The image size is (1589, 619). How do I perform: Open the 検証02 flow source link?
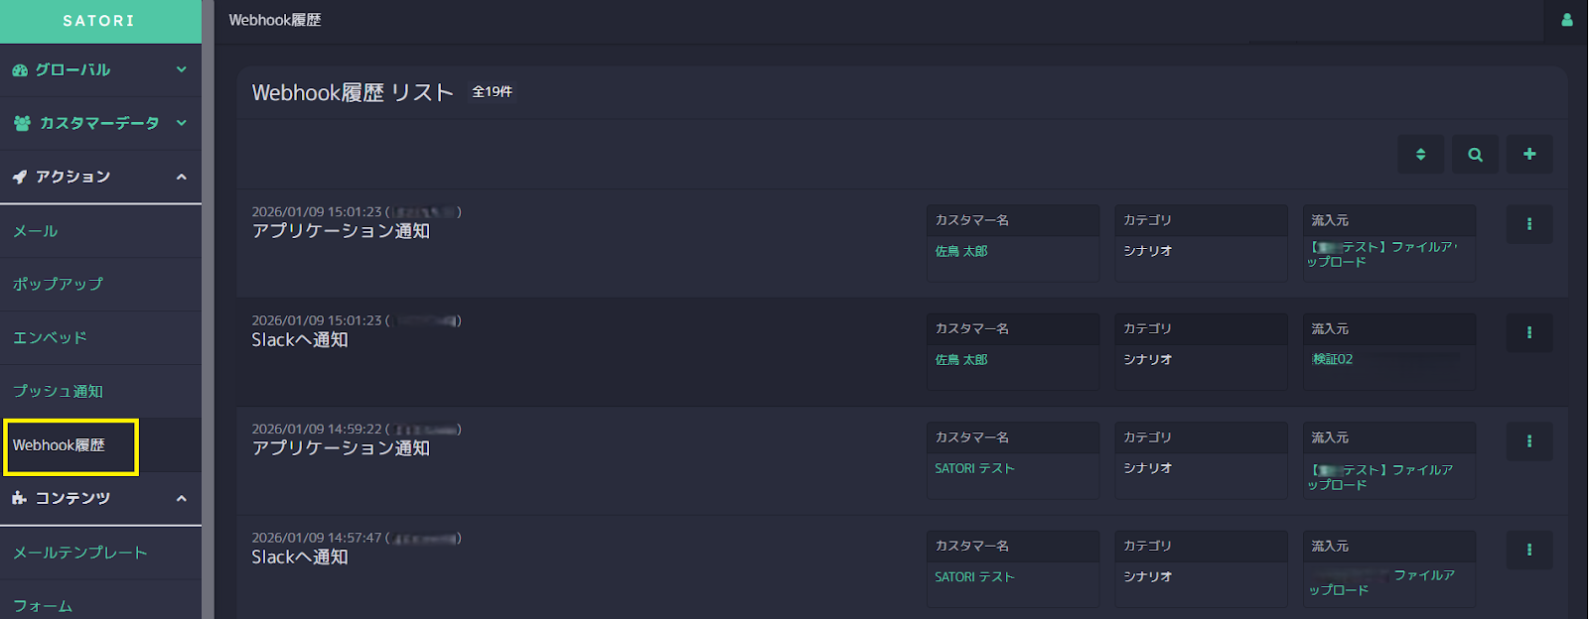click(1333, 359)
